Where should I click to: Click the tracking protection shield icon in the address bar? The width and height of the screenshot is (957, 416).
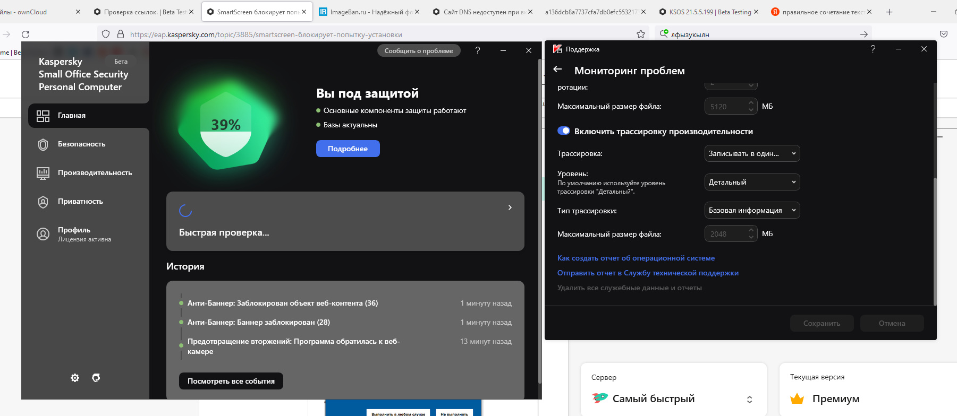(106, 34)
